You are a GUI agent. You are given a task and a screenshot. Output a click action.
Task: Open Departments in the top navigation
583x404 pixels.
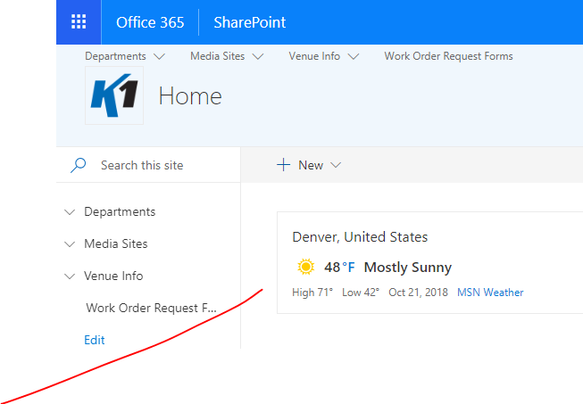pos(115,56)
